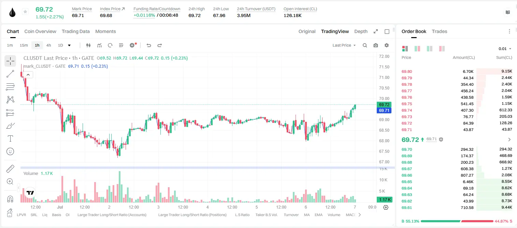Open chart settings gear
The width and height of the screenshot is (517, 228).
[x=387, y=45]
